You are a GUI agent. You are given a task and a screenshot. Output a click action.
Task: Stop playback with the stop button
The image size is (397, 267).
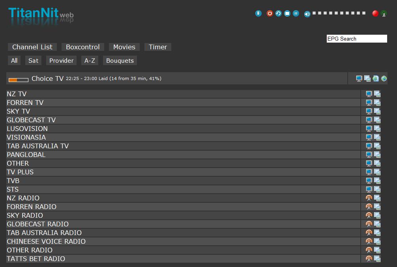pyautogui.click(x=287, y=13)
